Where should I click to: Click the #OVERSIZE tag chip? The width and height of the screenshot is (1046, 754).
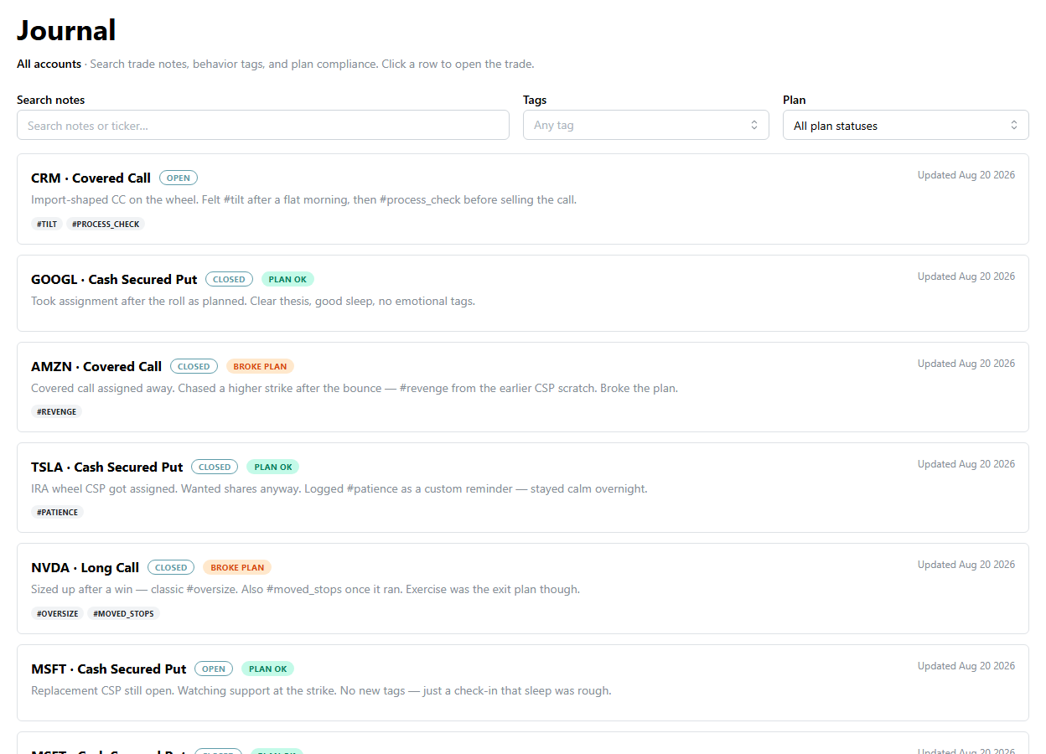coord(58,614)
